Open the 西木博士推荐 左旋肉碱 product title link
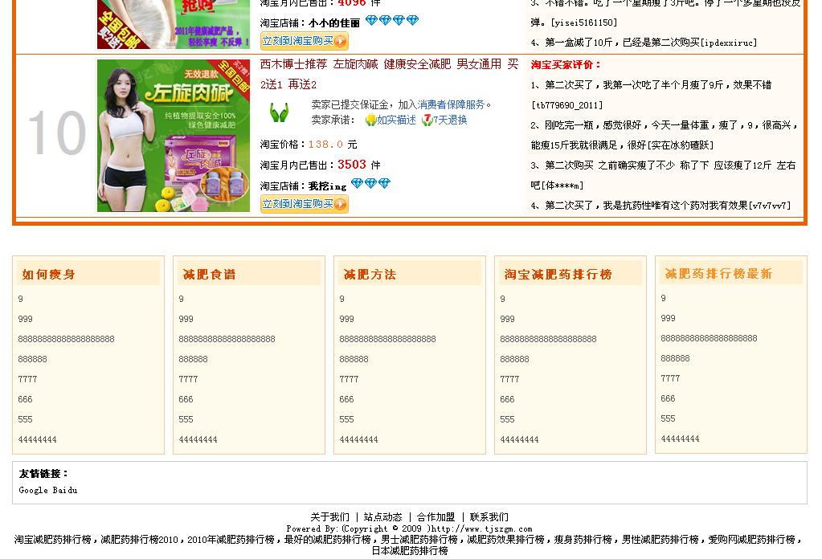This screenshot has height=559, width=822. [389, 74]
